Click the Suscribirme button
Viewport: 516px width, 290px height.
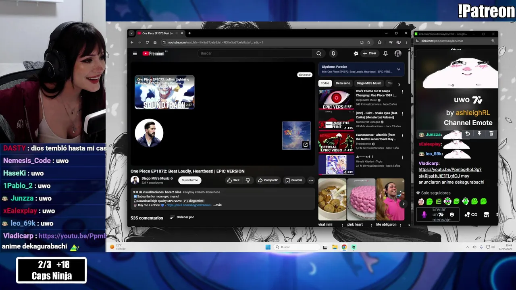tap(189, 180)
